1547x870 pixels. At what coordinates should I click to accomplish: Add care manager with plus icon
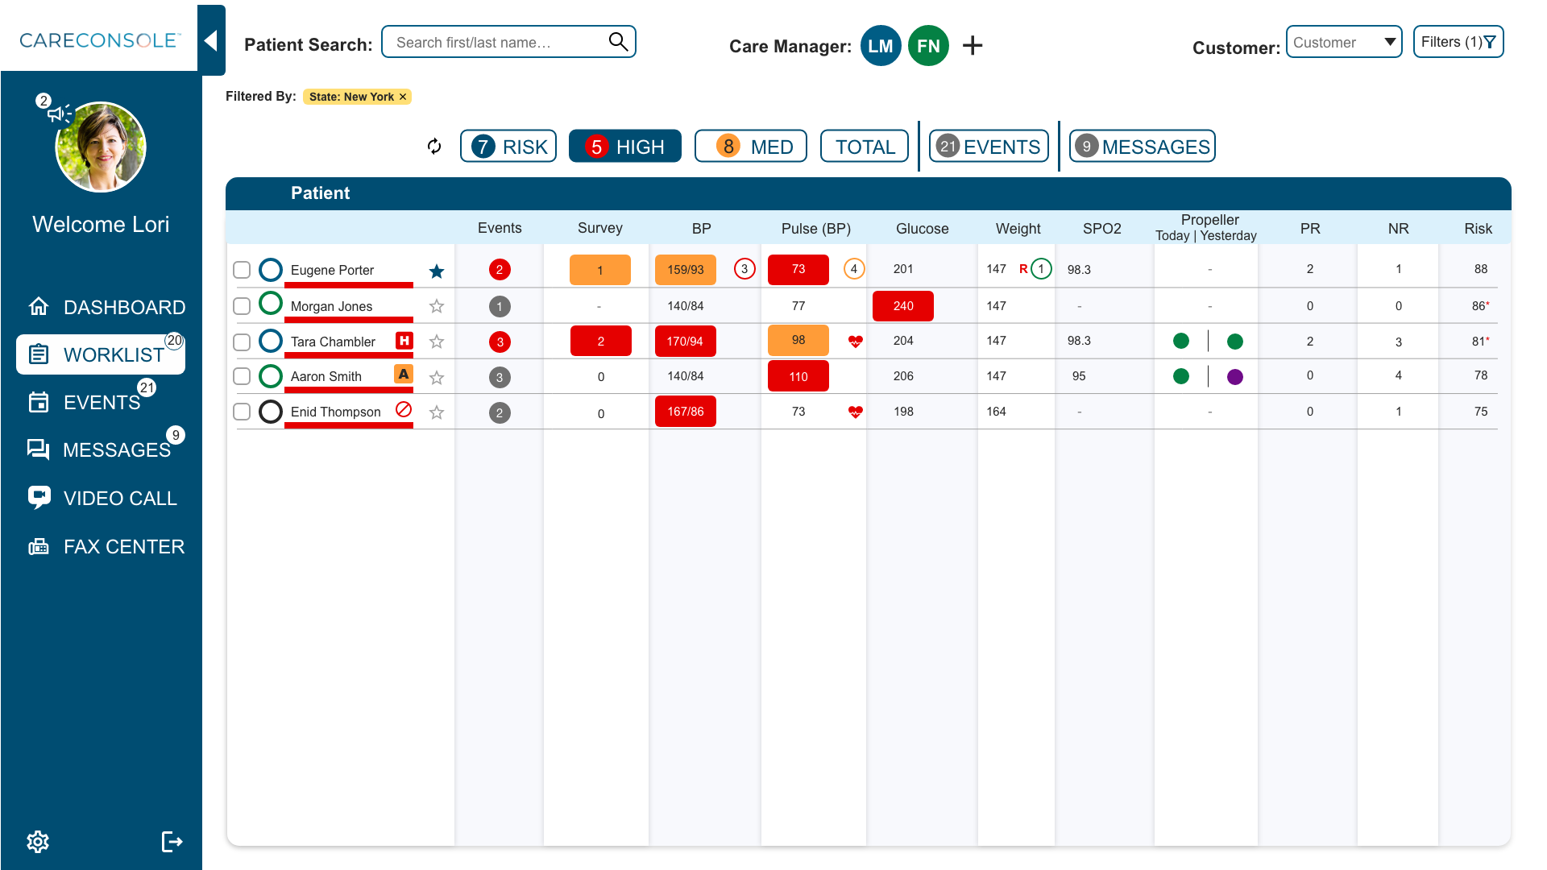tap(973, 46)
